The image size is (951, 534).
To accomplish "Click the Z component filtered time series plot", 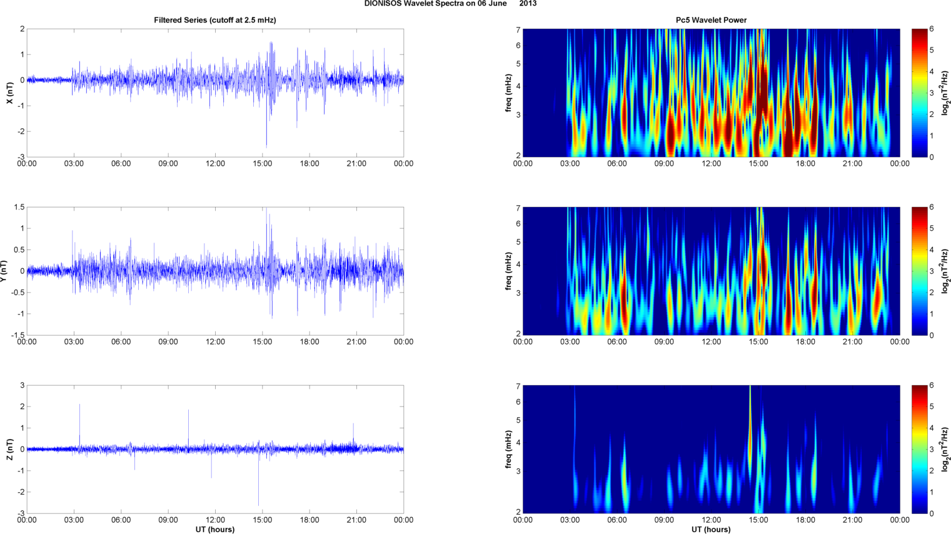I will click(215, 449).
